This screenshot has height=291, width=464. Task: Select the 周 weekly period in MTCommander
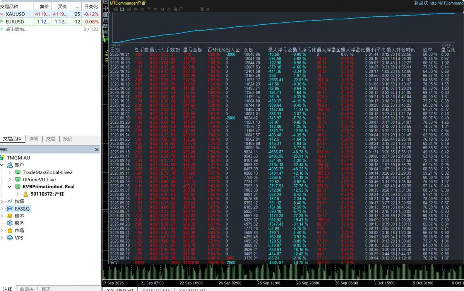coord(129,9)
